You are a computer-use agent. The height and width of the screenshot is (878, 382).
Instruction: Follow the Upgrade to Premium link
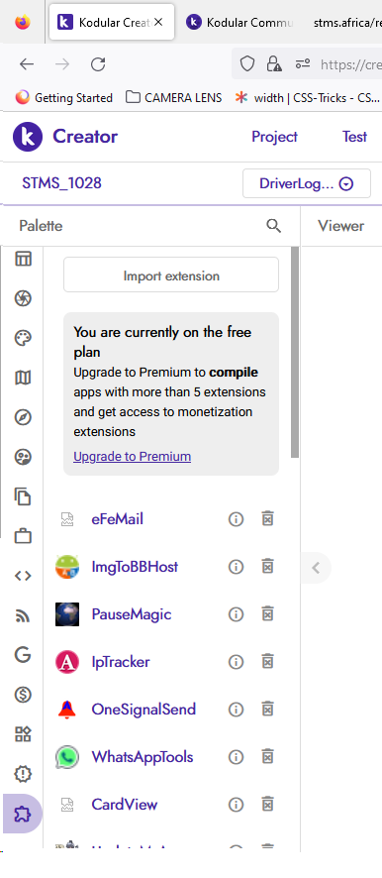coord(132,457)
